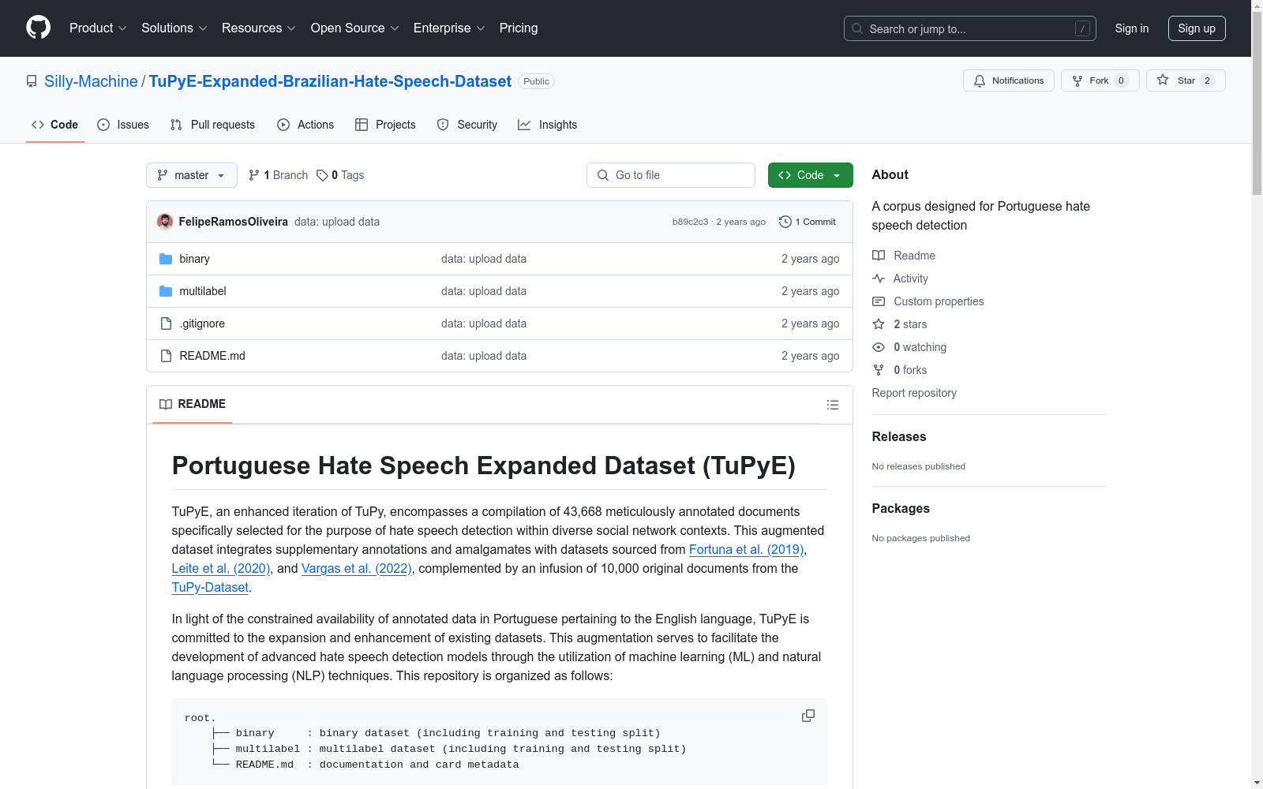Viewport: 1263px width, 789px height.
Task: Click the Sign up button
Action: tap(1197, 28)
